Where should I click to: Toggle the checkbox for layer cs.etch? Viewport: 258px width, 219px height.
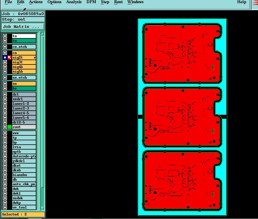pyautogui.click(x=5, y=47)
